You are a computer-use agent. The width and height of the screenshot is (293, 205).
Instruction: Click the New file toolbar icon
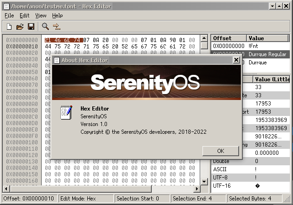coord(9,26)
